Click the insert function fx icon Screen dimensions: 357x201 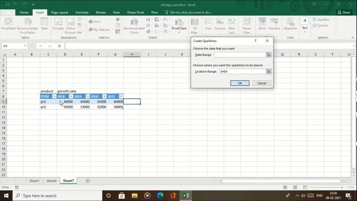pos(60,46)
